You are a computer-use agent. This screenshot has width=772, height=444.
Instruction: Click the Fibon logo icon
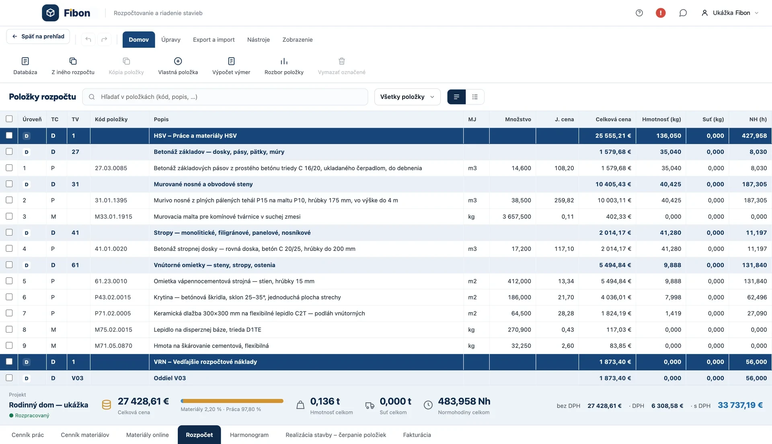point(50,13)
